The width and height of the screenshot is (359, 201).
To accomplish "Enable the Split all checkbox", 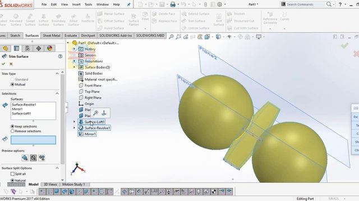I will click(x=12, y=174).
